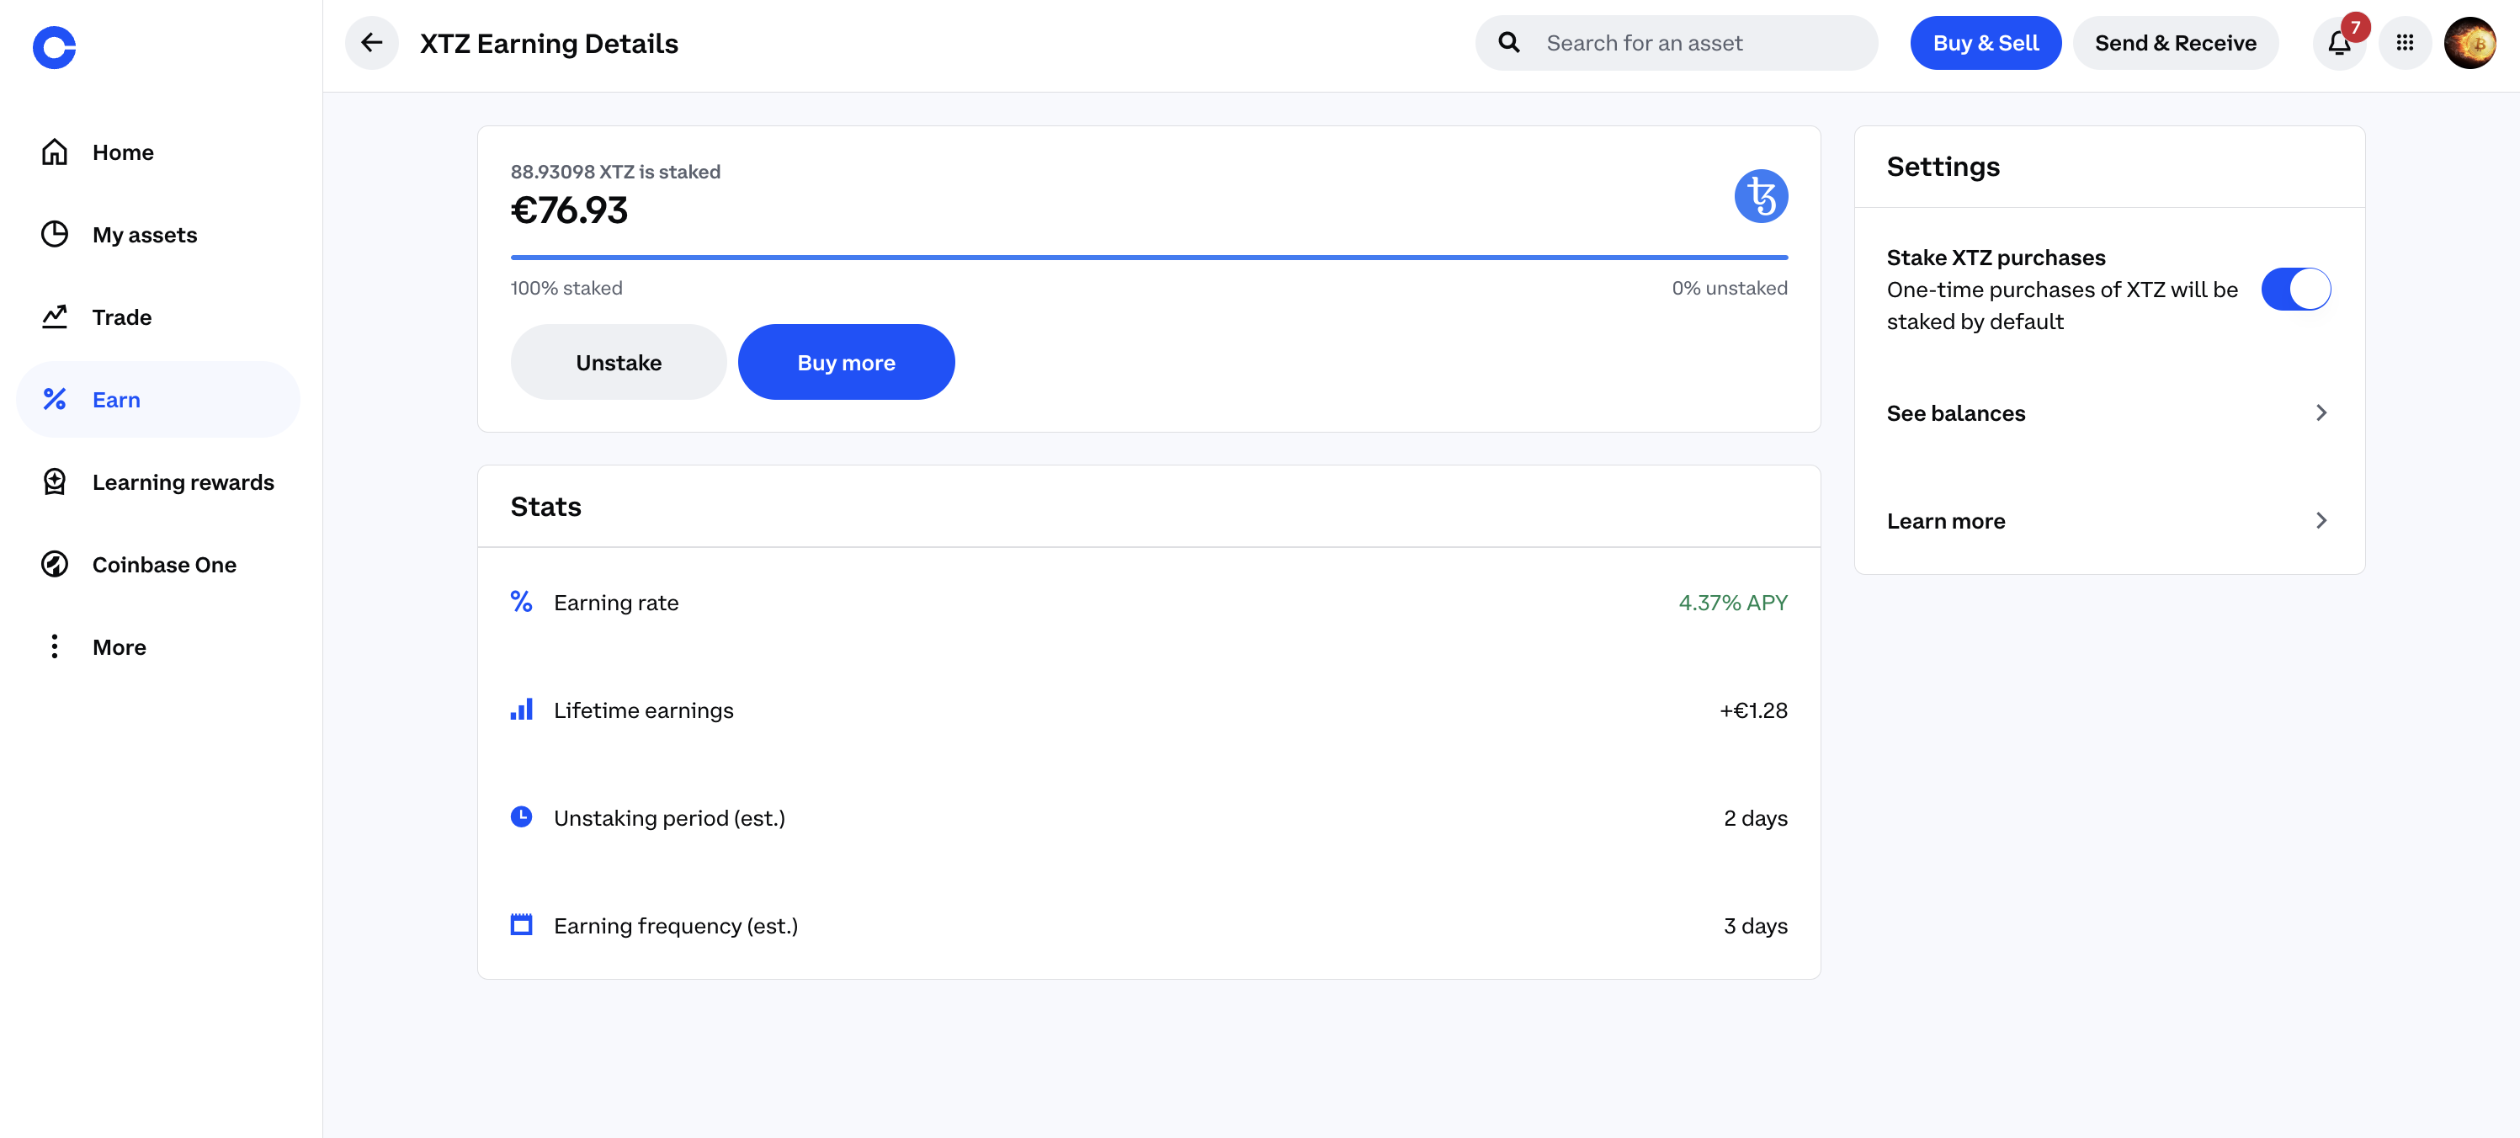The width and height of the screenshot is (2520, 1138).
Task: Open Learning rewards in sidebar
Action: pos(183,482)
